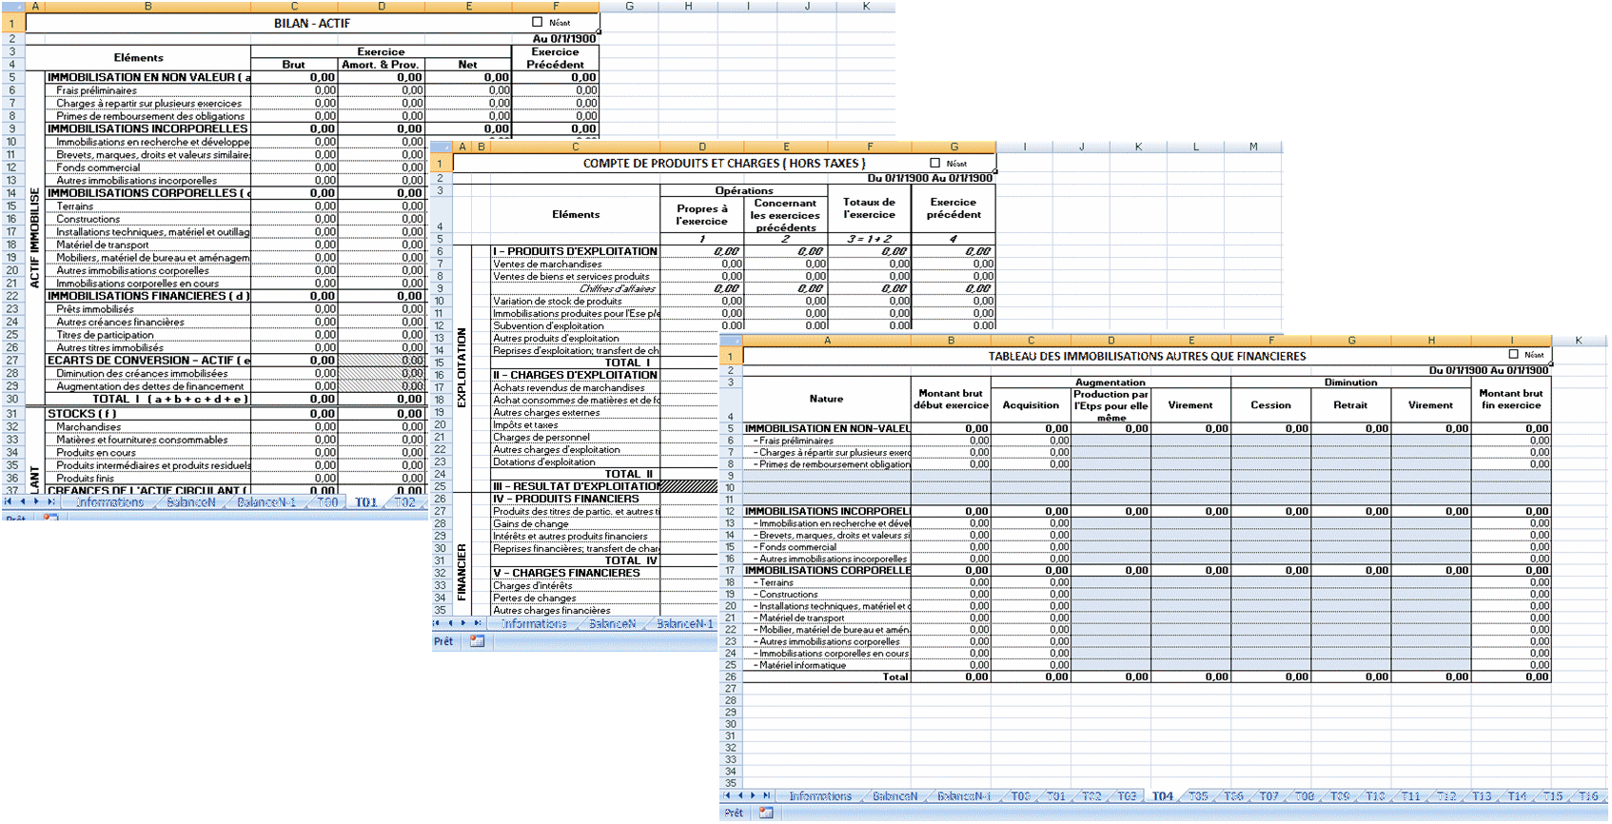This screenshot has width=1612, height=824.
Task: Jump to first sheet in Bilan Actif window
Action: point(9,501)
